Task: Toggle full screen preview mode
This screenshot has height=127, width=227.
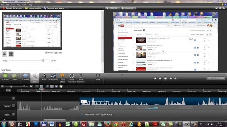Action: click(x=220, y=8)
